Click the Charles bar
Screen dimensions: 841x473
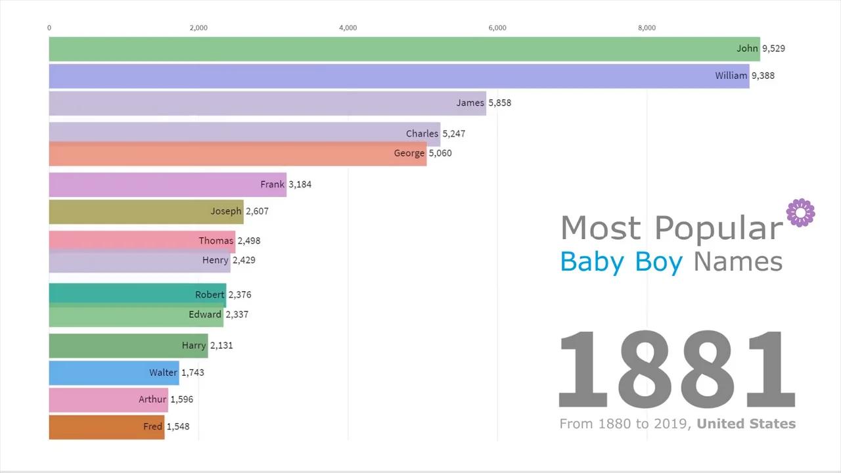[230, 133]
